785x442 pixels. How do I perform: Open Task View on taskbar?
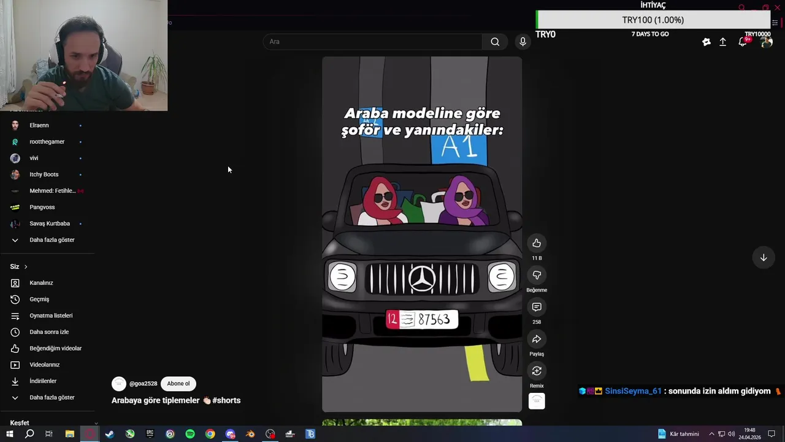coord(49,434)
